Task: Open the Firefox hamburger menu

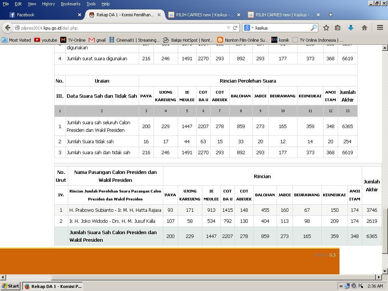Action: coord(380,28)
